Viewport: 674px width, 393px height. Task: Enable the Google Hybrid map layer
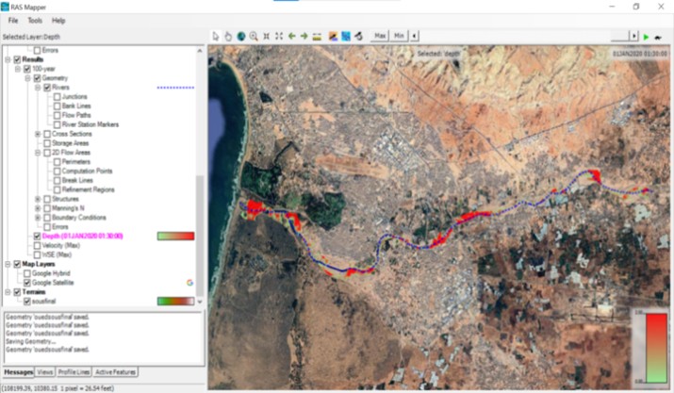click(x=27, y=273)
